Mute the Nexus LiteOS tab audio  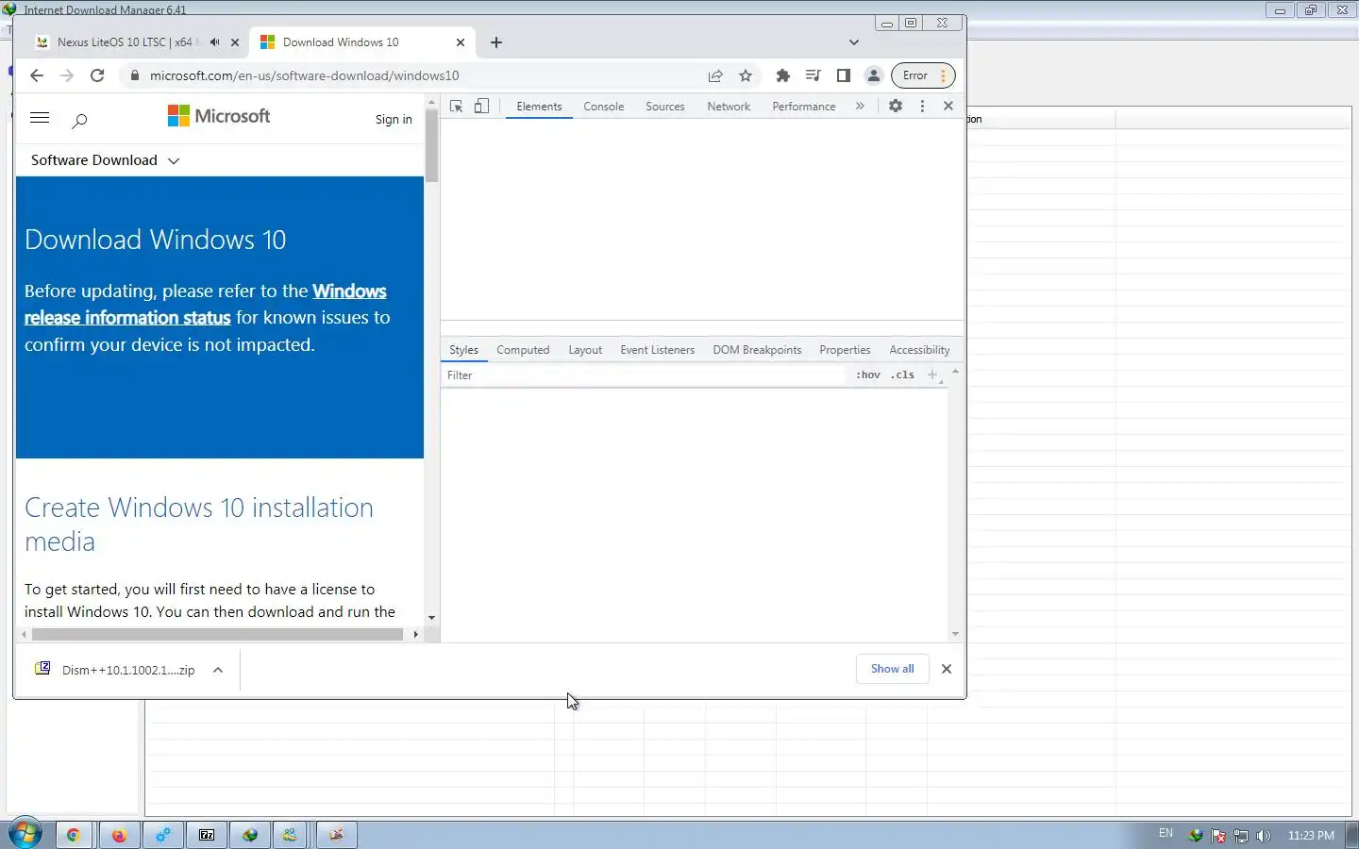click(214, 42)
